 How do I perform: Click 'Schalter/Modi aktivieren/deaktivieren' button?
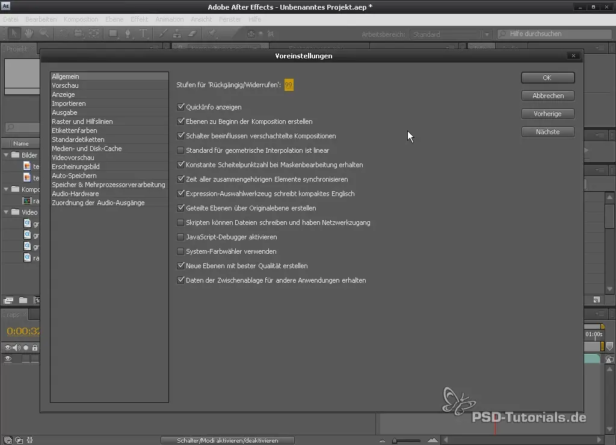click(x=227, y=440)
